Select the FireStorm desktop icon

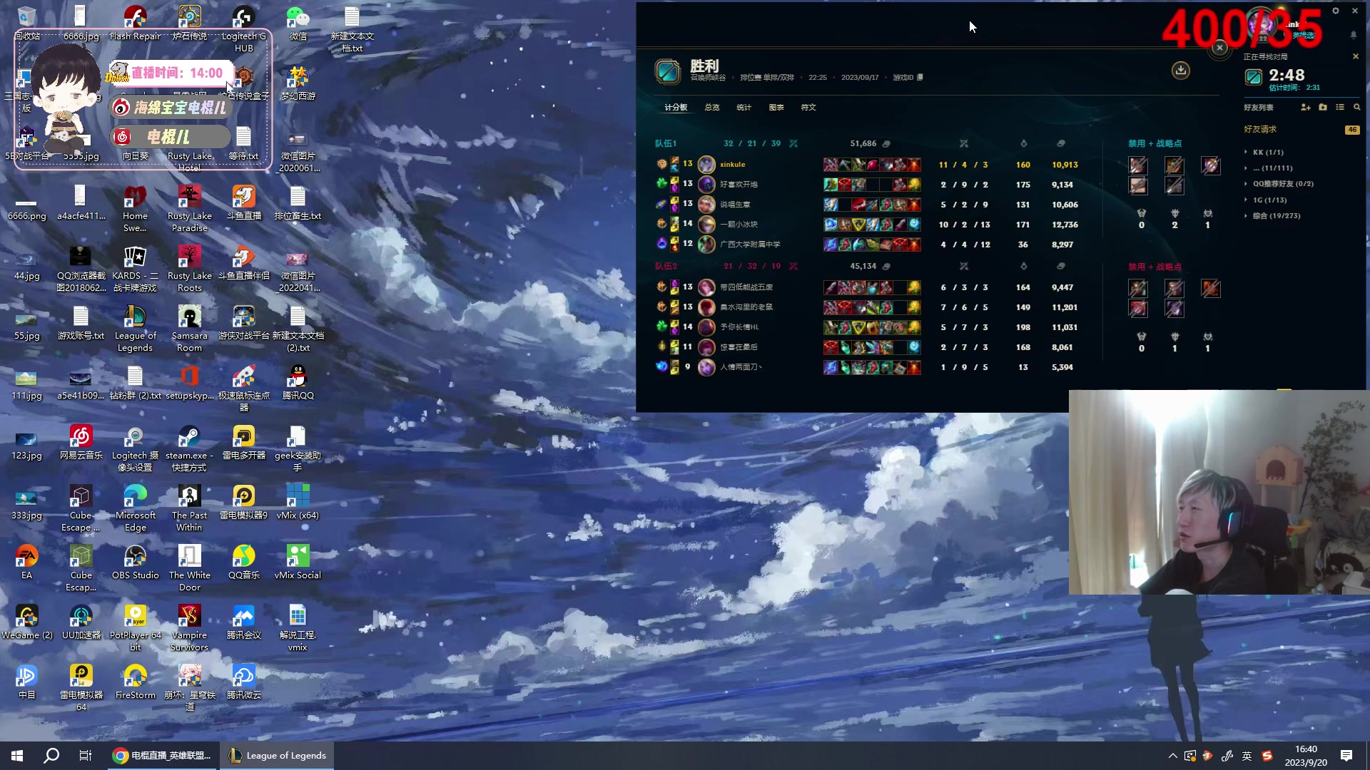click(135, 682)
